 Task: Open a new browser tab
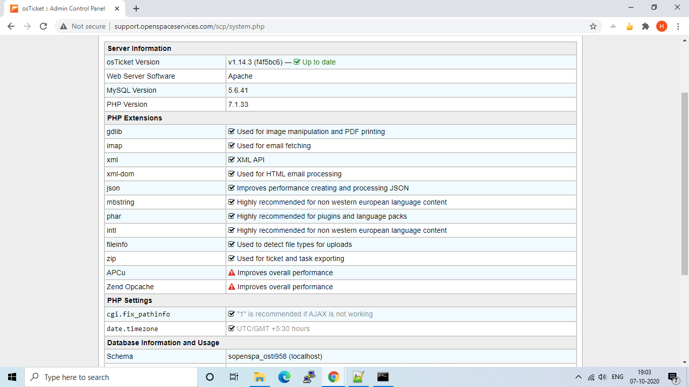(x=136, y=9)
